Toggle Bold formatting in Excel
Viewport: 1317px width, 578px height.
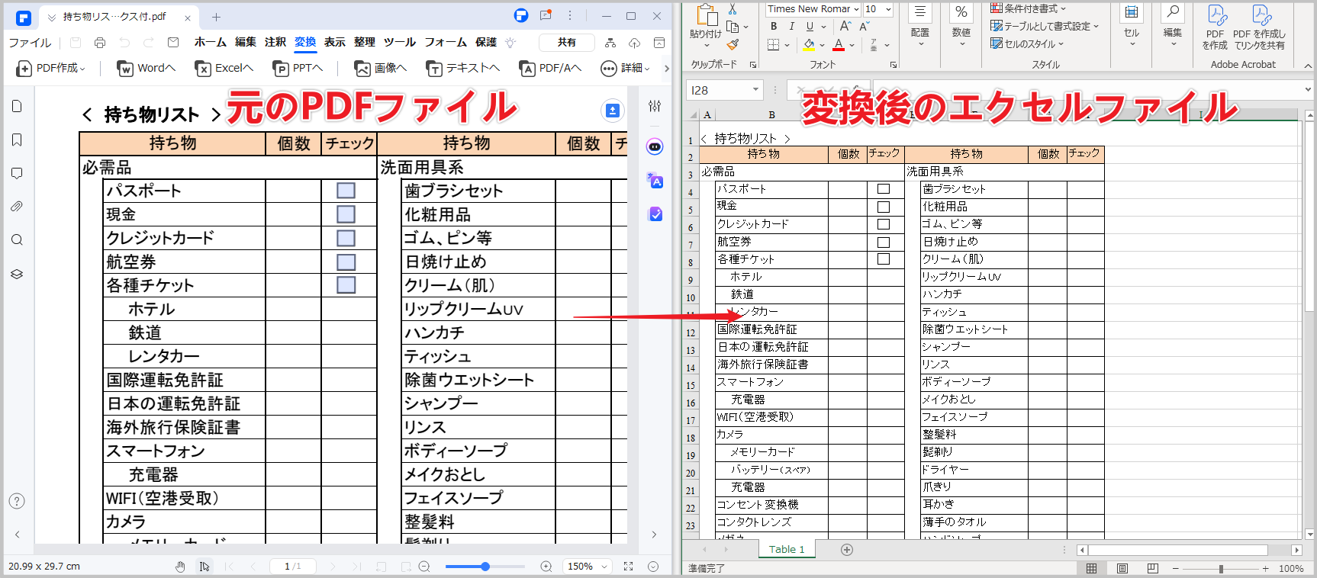[774, 27]
